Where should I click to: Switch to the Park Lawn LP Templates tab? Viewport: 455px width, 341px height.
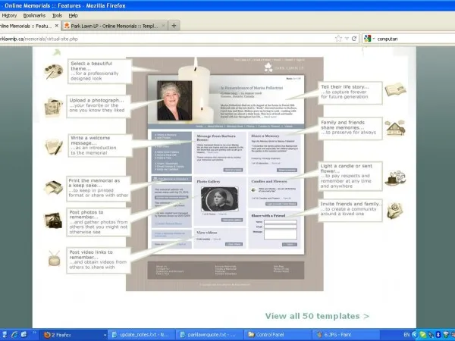pyautogui.click(x=114, y=26)
